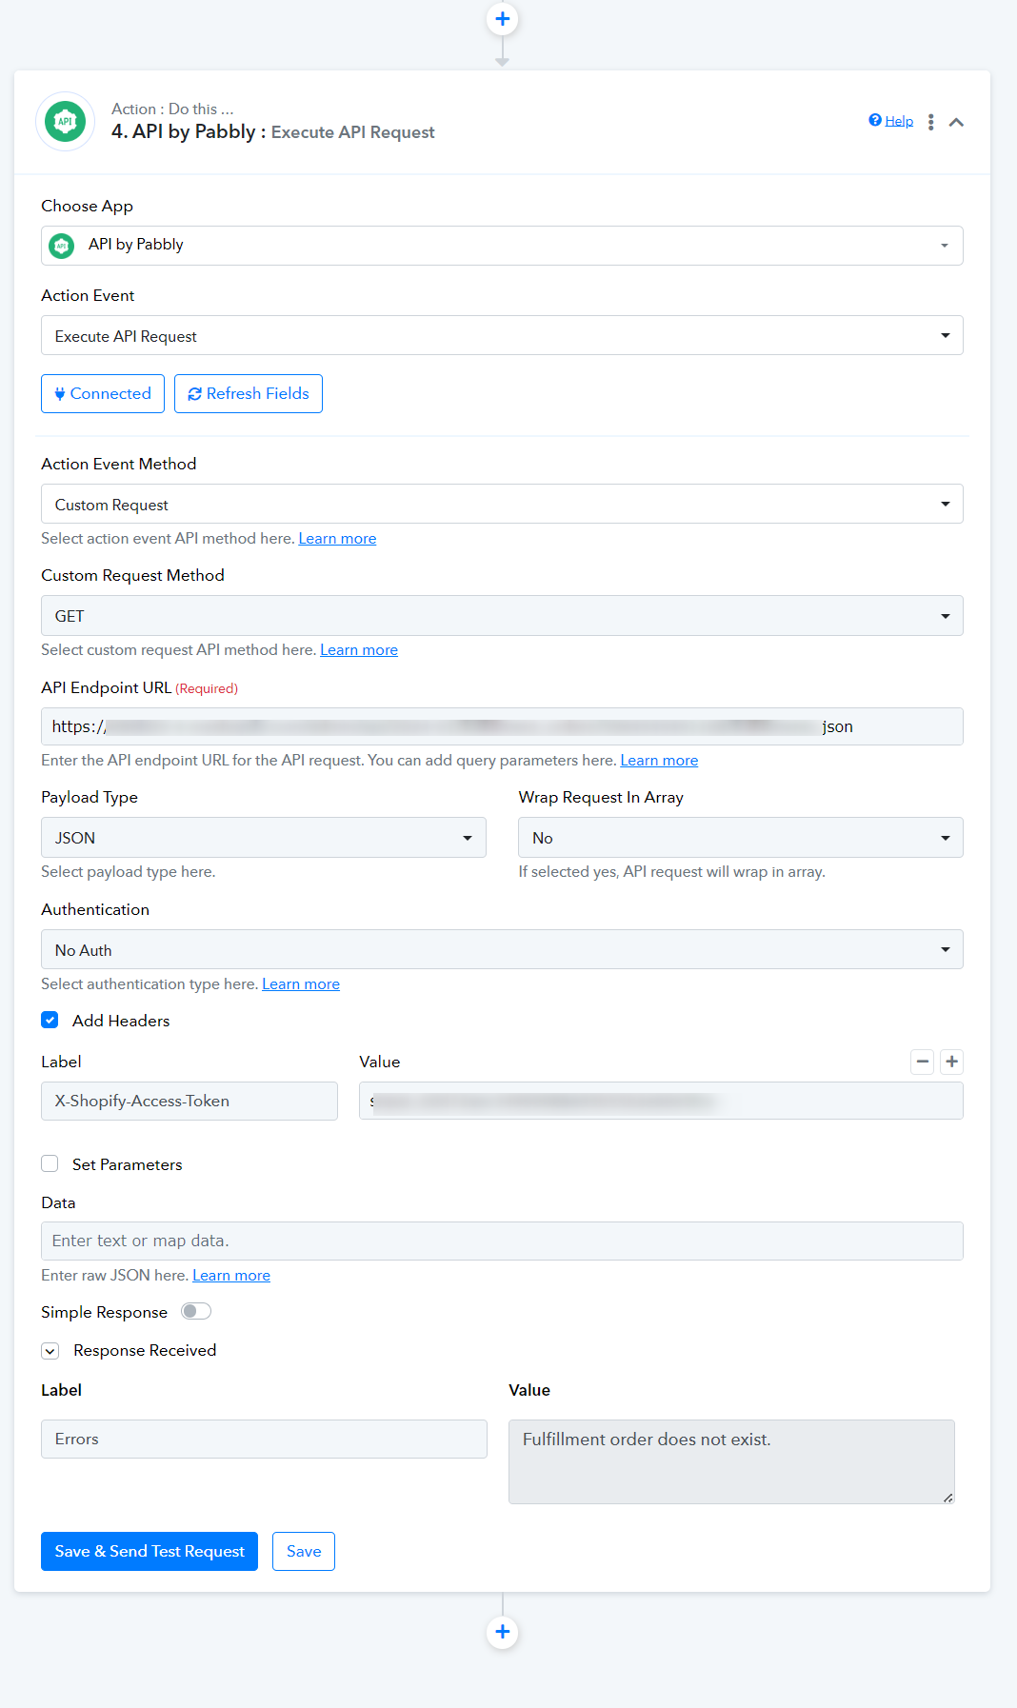
Task: Click the Fulfillment order response value box
Action: [731, 1461]
